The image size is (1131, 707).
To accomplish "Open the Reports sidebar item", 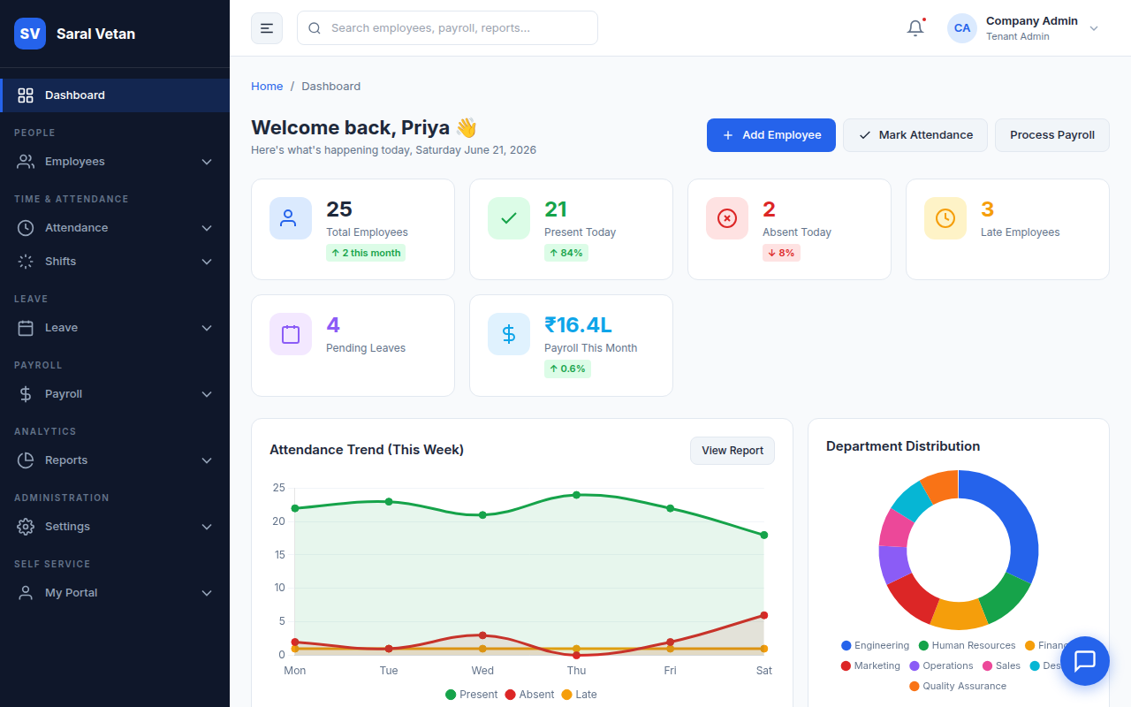I will click(115, 460).
